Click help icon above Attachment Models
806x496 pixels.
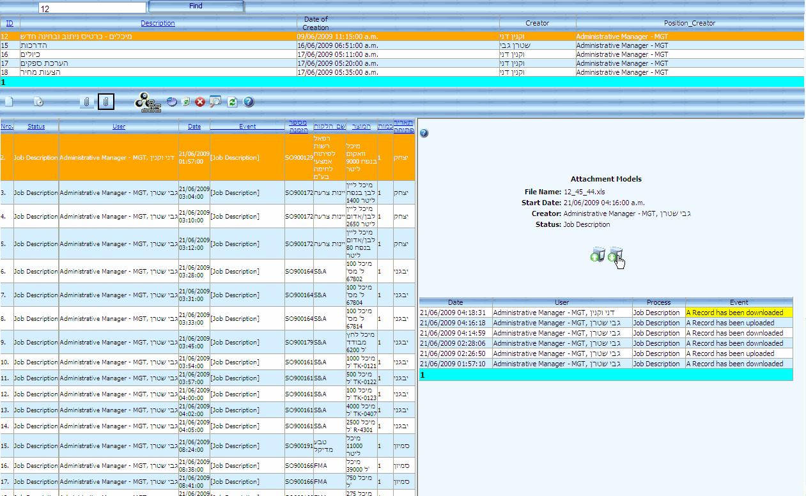pyautogui.click(x=424, y=133)
